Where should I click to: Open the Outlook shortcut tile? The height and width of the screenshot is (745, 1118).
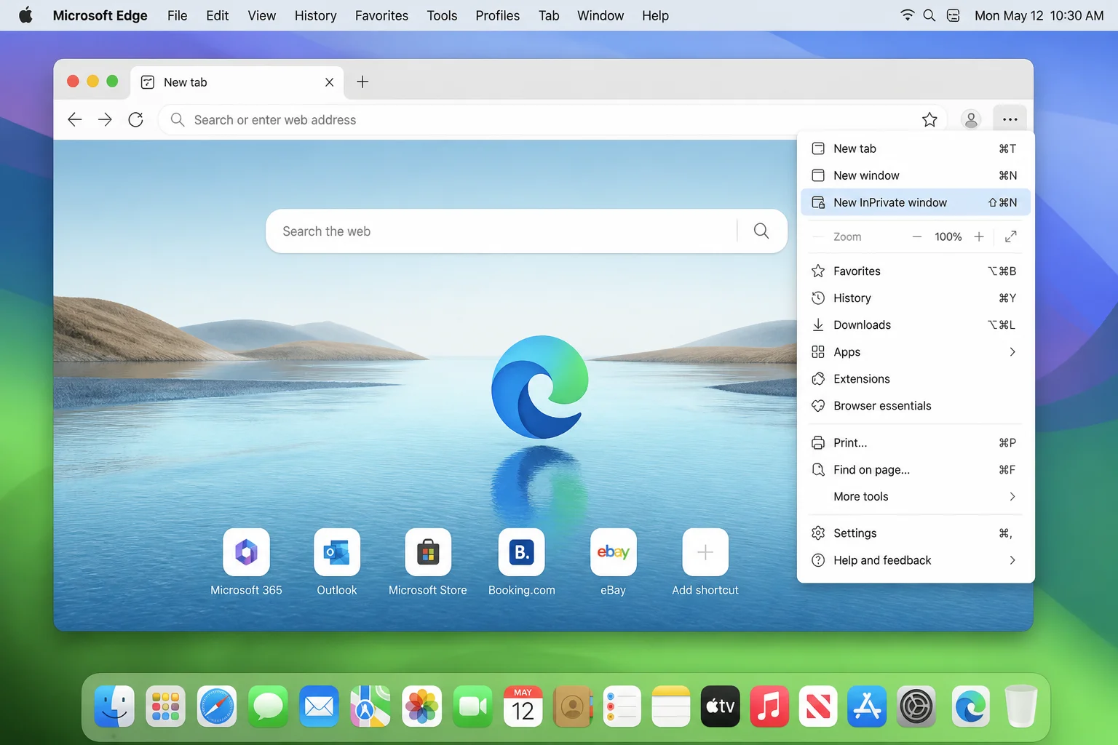pyautogui.click(x=337, y=552)
